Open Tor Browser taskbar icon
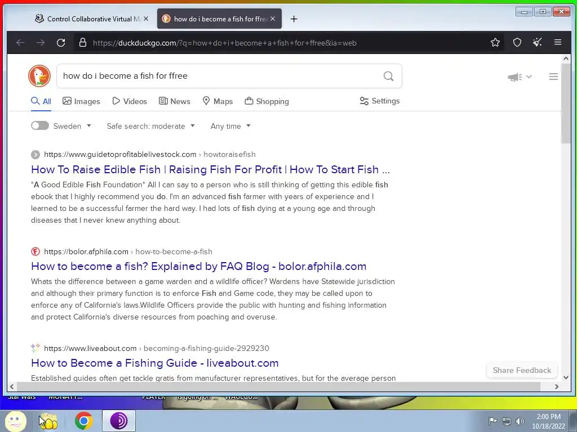This screenshot has height=432, width=577. (x=119, y=421)
